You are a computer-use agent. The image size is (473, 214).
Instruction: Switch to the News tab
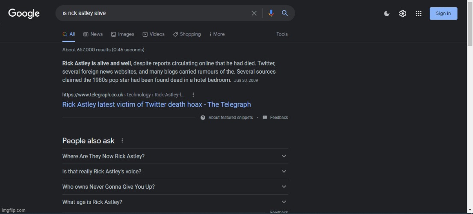pyautogui.click(x=93, y=34)
